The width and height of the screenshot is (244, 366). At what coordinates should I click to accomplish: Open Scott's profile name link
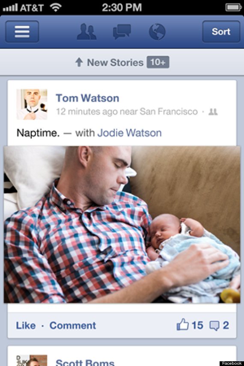pyautogui.click(x=85, y=362)
